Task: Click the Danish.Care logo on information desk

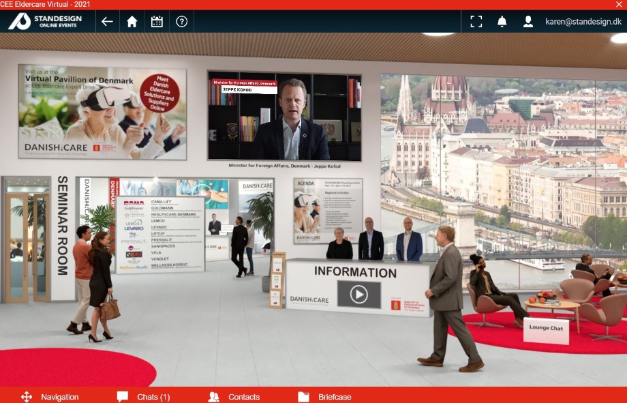Action: tap(309, 299)
